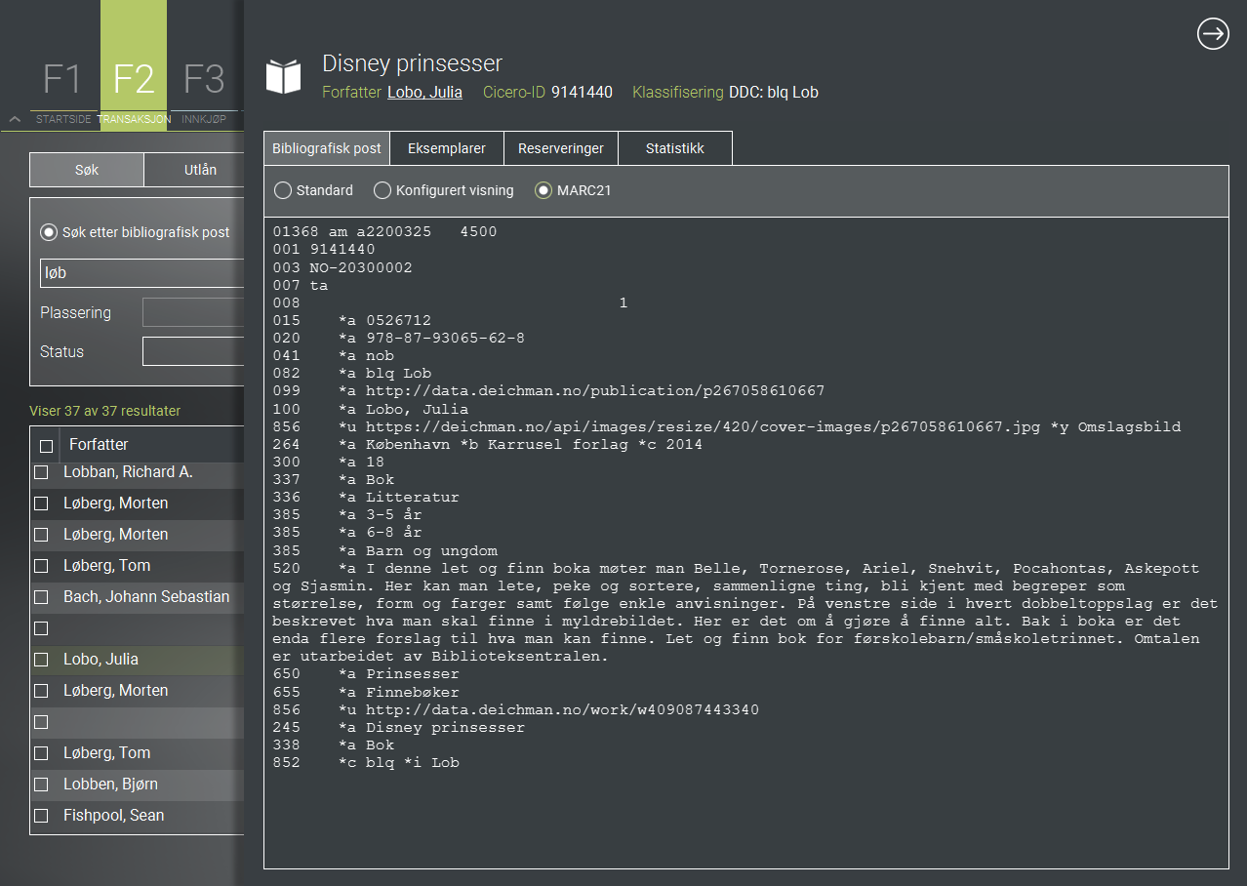Screen dimensions: 1247x886
Task: Click the search field containing 'løb'
Action: 141,273
